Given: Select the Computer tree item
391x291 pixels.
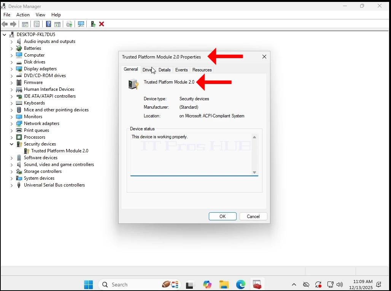Looking at the screenshot, I should (34, 55).
